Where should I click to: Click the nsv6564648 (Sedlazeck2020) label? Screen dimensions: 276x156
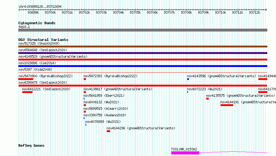pos(43,50)
